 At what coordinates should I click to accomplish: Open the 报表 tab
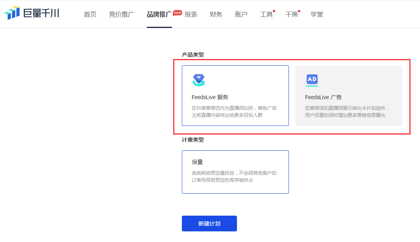pos(191,15)
